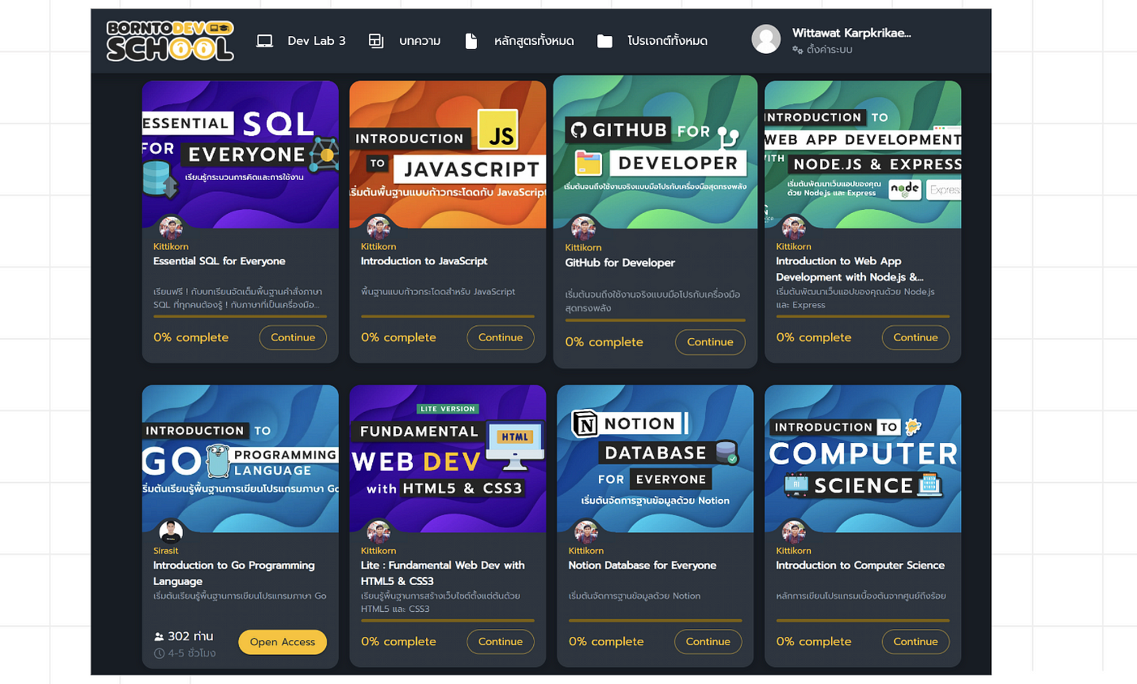Image resolution: width=1137 pixels, height=684 pixels.
Task: Continue the Lite Fundamental Web Dev course
Action: 500,641
